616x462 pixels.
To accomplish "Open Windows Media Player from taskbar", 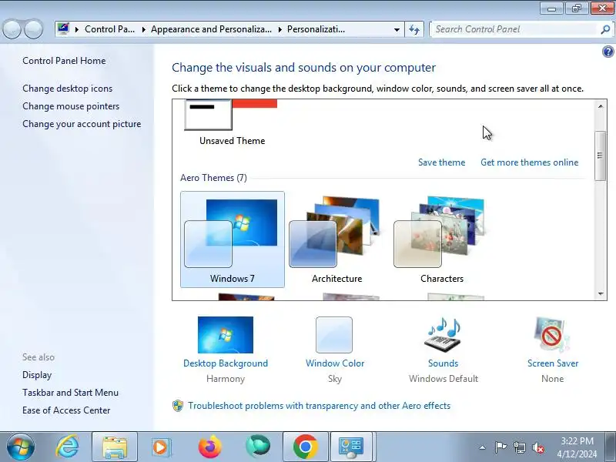I will coord(161,447).
